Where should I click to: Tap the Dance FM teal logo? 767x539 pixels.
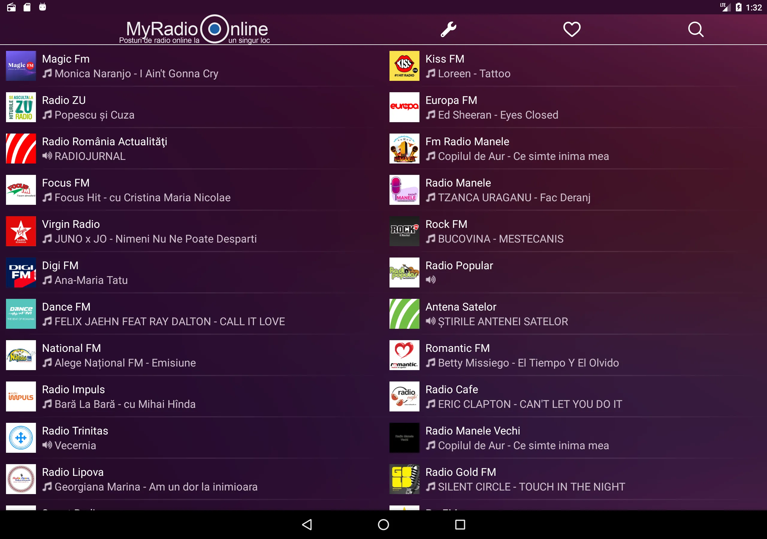click(x=21, y=314)
